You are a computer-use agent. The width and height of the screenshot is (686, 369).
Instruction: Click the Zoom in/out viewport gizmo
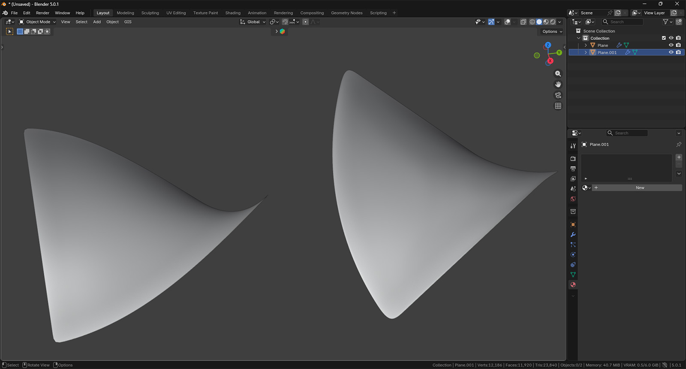(x=558, y=74)
